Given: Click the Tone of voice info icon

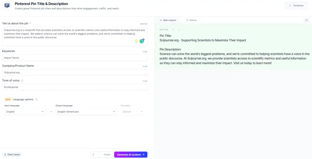Looking at the screenshot, I should pos(22,81).
